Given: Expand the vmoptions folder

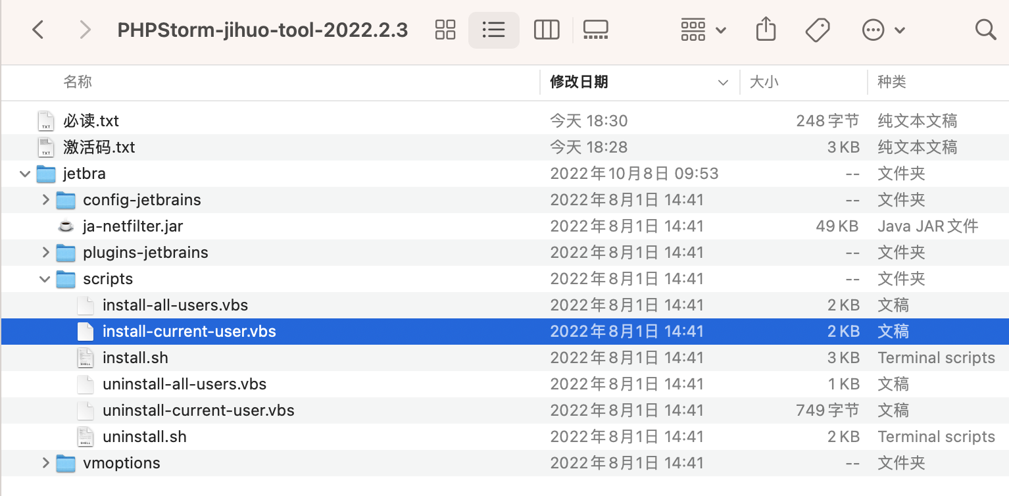Looking at the screenshot, I should [x=45, y=462].
